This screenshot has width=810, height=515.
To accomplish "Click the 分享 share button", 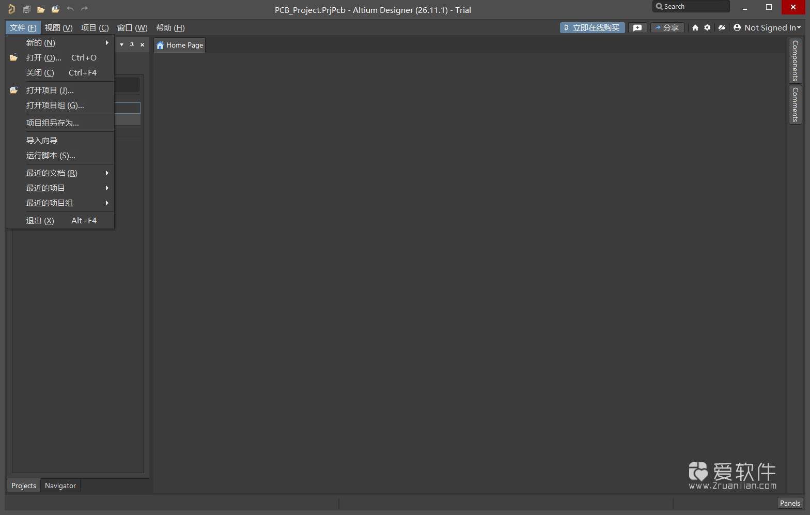I will pyautogui.click(x=667, y=28).
